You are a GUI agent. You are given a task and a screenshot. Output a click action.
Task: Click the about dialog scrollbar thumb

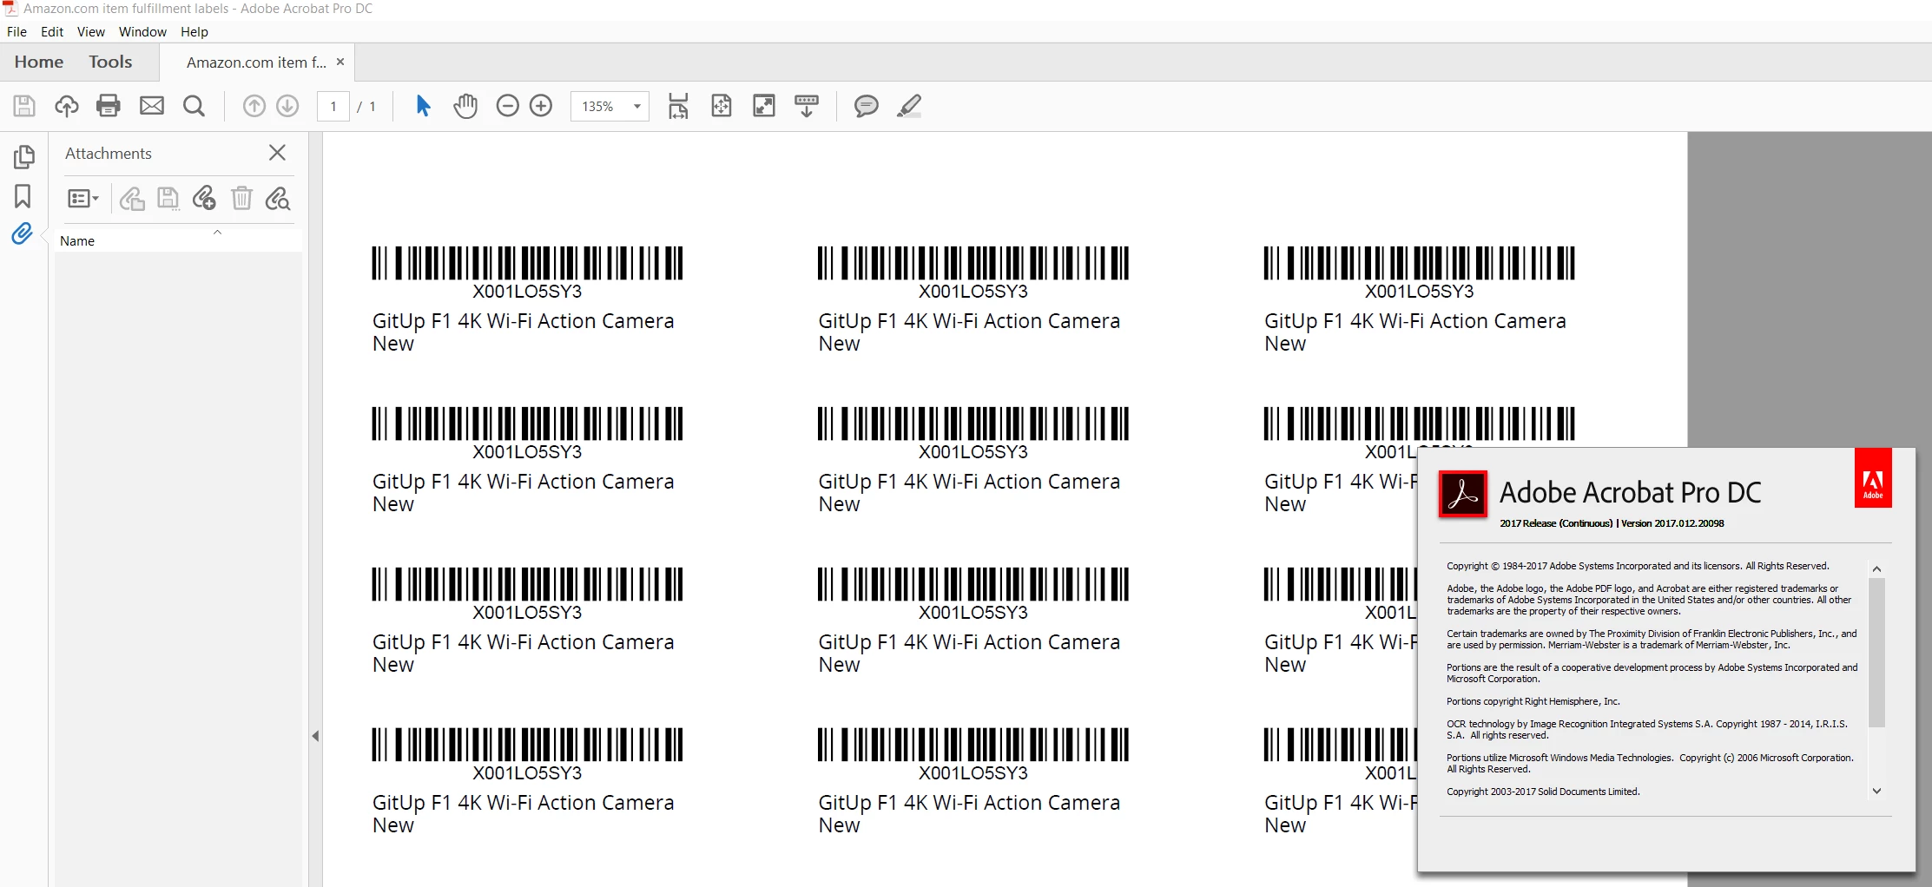coord(1876,653)
